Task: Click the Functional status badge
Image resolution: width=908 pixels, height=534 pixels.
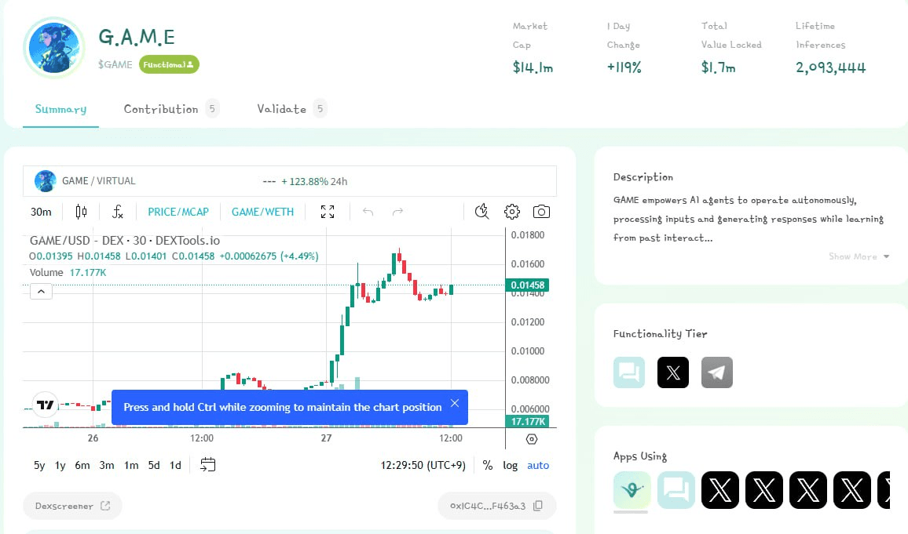Action: [x=169, y=64]
